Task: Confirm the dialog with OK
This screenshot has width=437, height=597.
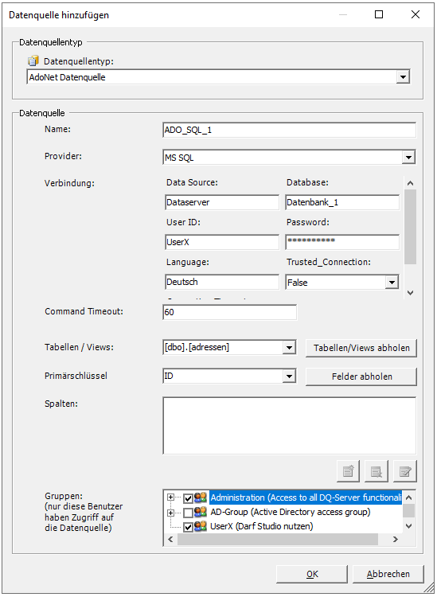Action: 312,574
